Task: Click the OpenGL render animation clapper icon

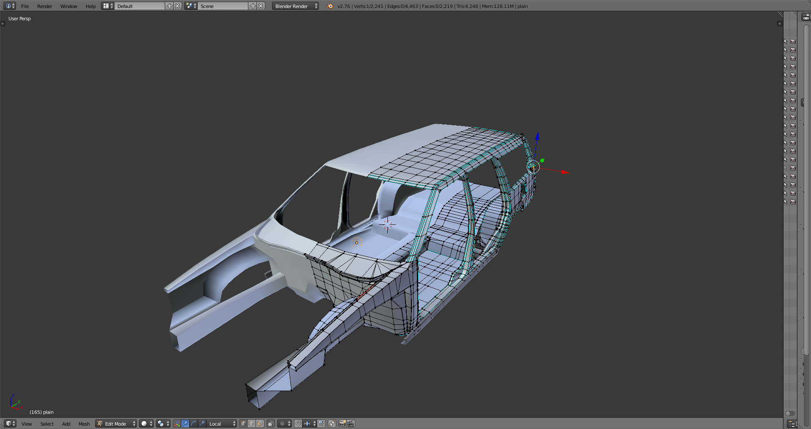Action: [x=351, y=424]
